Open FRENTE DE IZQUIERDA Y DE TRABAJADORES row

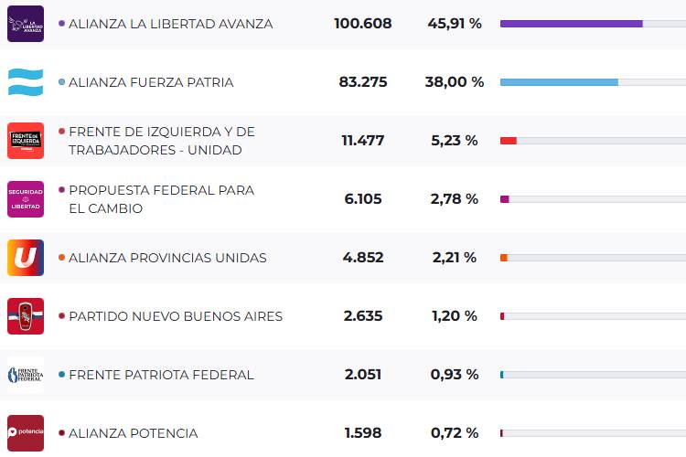click(x=161, y=141)
